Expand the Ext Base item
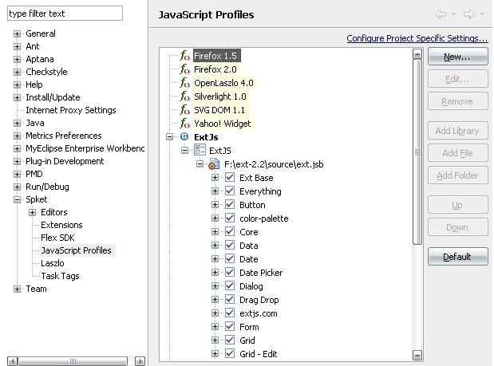 click(215, 178)
